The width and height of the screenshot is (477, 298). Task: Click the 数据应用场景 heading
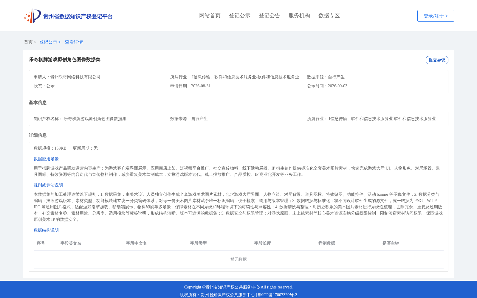coord(46,159)
